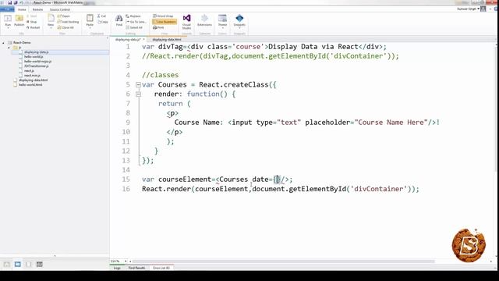Open the Snippets icon

[239, 19]
